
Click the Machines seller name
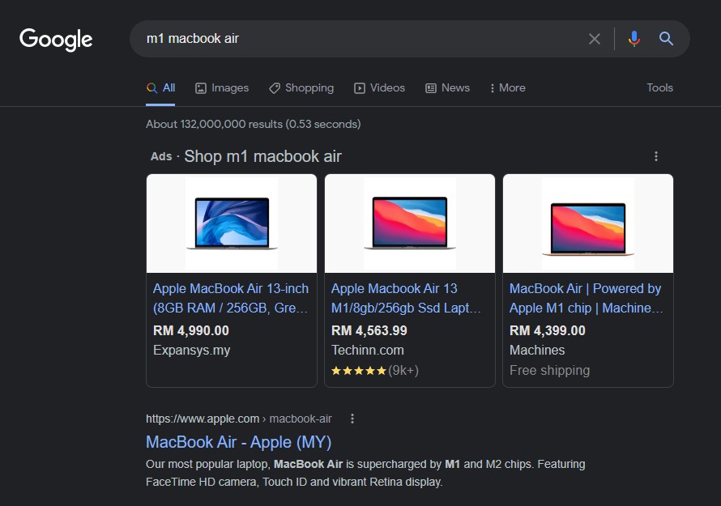[537, 351]
